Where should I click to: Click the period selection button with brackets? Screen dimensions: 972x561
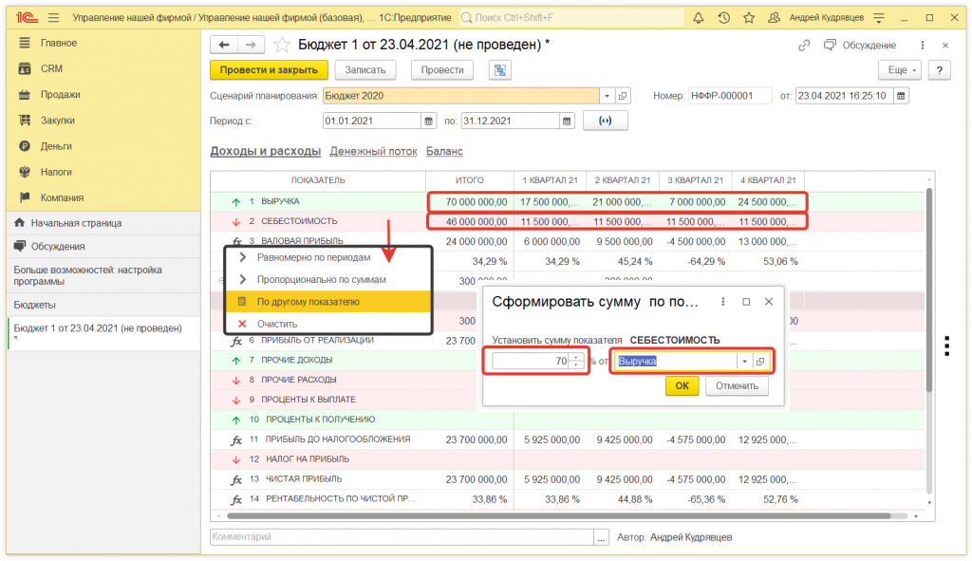[x=606, y=121]
